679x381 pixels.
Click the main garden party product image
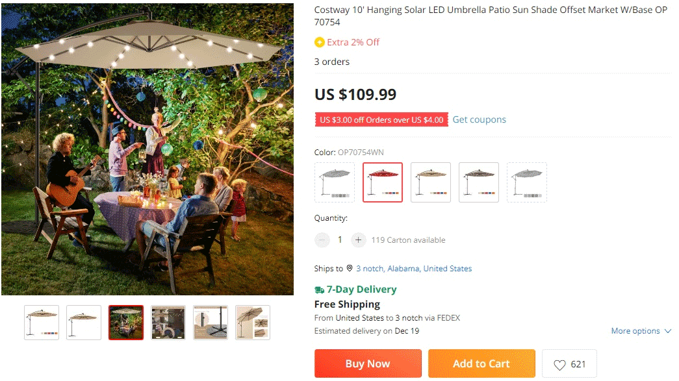147,149
